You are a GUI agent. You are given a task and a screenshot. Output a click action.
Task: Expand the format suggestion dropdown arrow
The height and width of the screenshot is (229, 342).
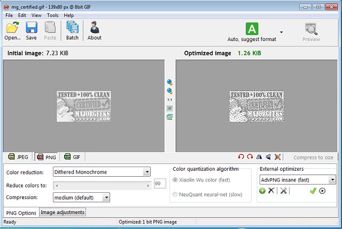282,32
